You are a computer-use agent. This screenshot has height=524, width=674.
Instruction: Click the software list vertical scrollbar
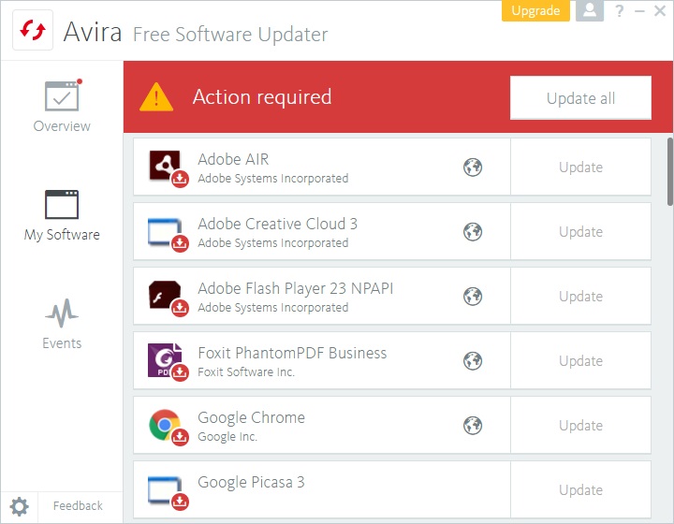(670, 172)
